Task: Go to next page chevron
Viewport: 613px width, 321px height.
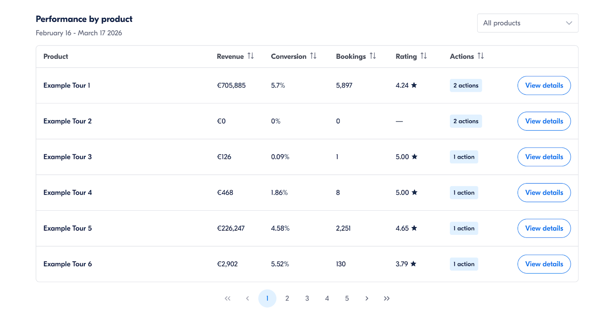Action: click(x=367, y=298)
